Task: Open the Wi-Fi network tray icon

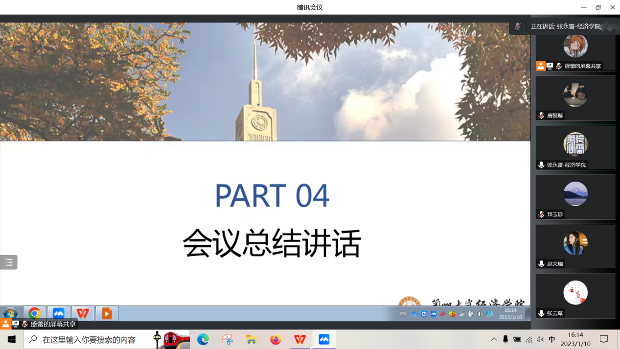Action: point(529,339)
